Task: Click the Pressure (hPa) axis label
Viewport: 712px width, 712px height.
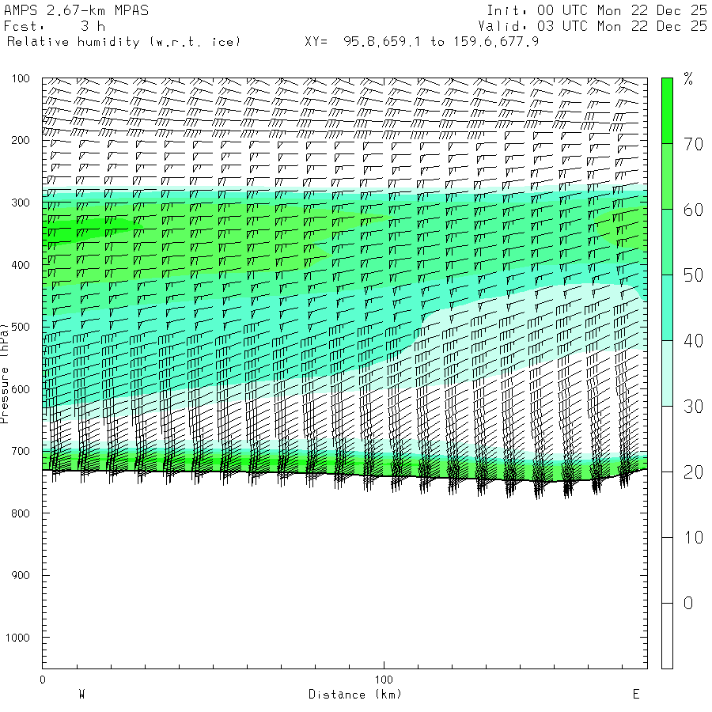Action: [5, 372]
